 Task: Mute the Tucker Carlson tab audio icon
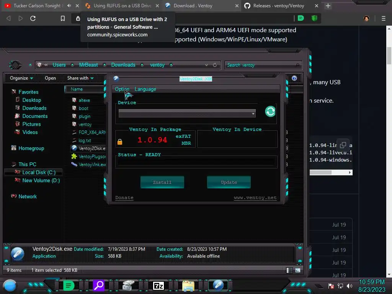point(69,5)
